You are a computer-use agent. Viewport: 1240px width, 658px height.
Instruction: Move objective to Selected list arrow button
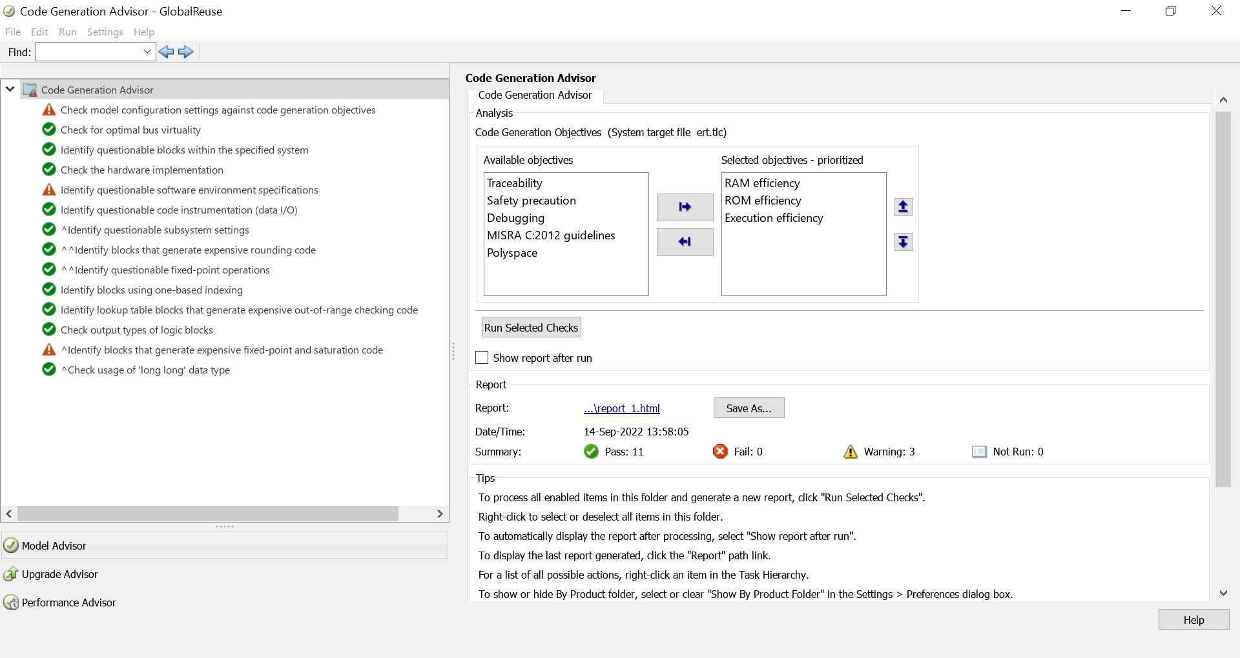click(x=685, y=207)
